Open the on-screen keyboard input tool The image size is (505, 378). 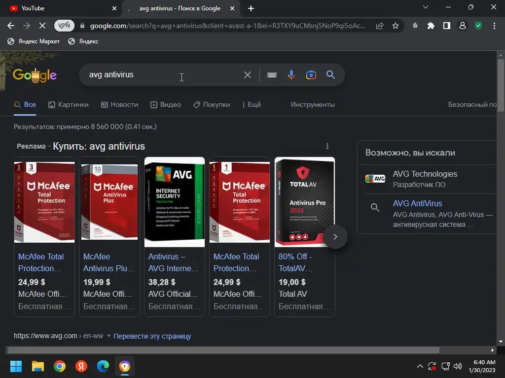tap(272, 75)
